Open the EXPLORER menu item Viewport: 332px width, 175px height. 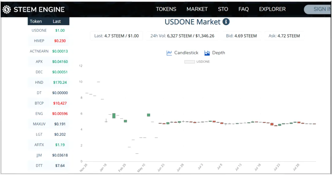coord(272,9)
